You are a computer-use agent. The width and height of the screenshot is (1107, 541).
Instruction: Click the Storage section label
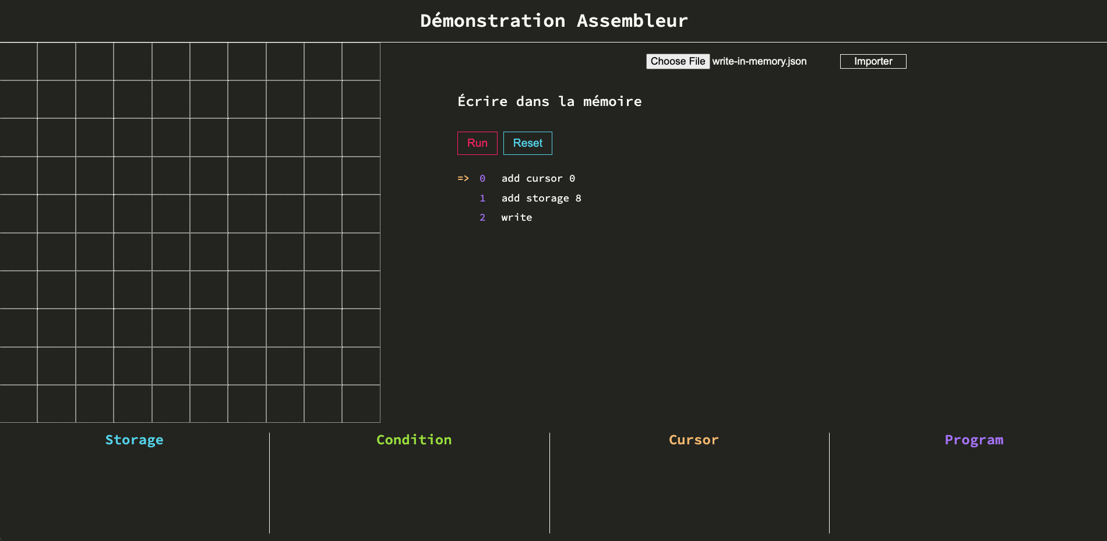(x=134, y=440)
